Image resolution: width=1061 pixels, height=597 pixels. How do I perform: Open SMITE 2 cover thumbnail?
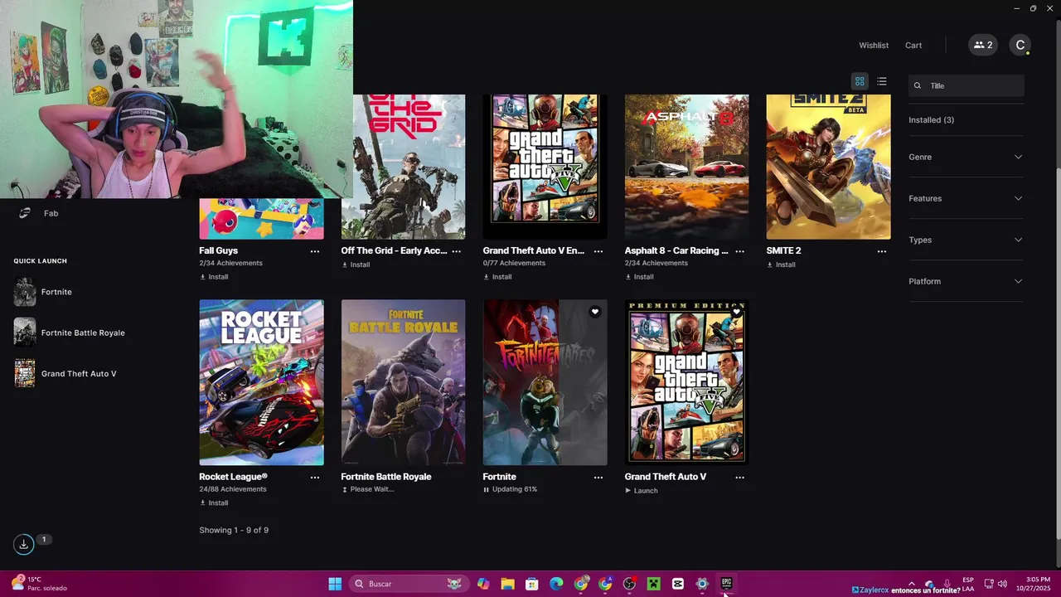828,167
